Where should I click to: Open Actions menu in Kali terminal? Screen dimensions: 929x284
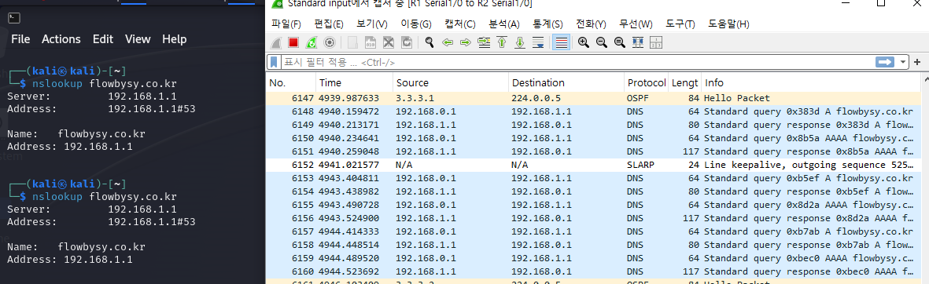coord(61,39)
